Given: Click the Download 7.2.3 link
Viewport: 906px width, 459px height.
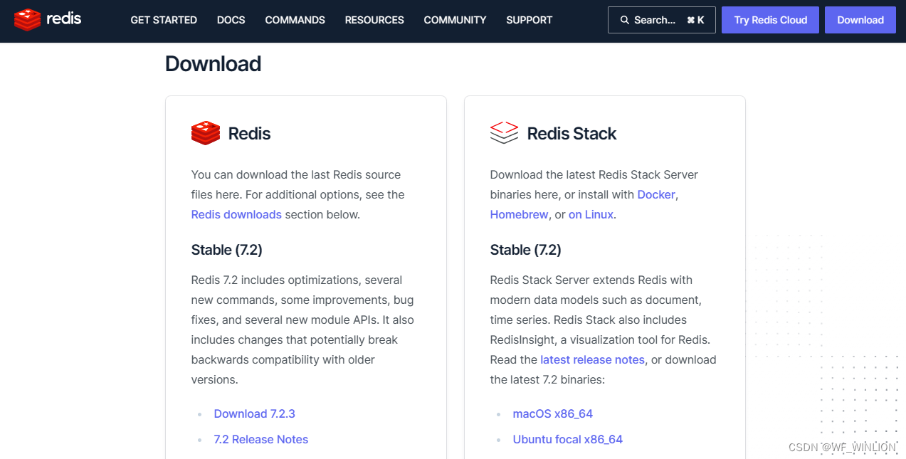Looking at the screenshot, I should [x=254, y=413].
